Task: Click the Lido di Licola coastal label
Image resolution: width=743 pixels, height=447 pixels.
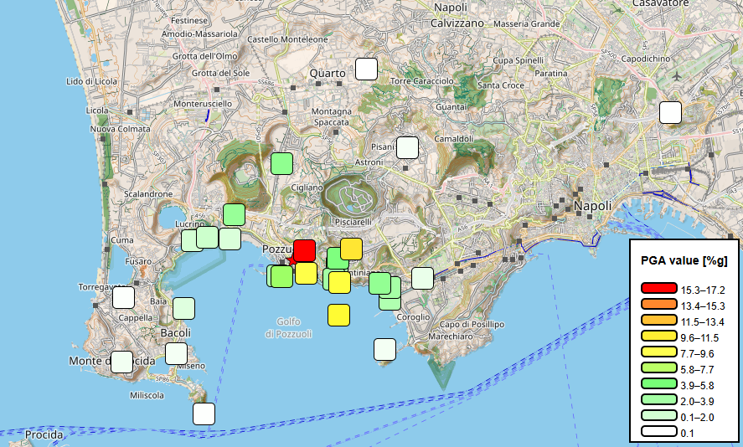Action: point(91,81)
